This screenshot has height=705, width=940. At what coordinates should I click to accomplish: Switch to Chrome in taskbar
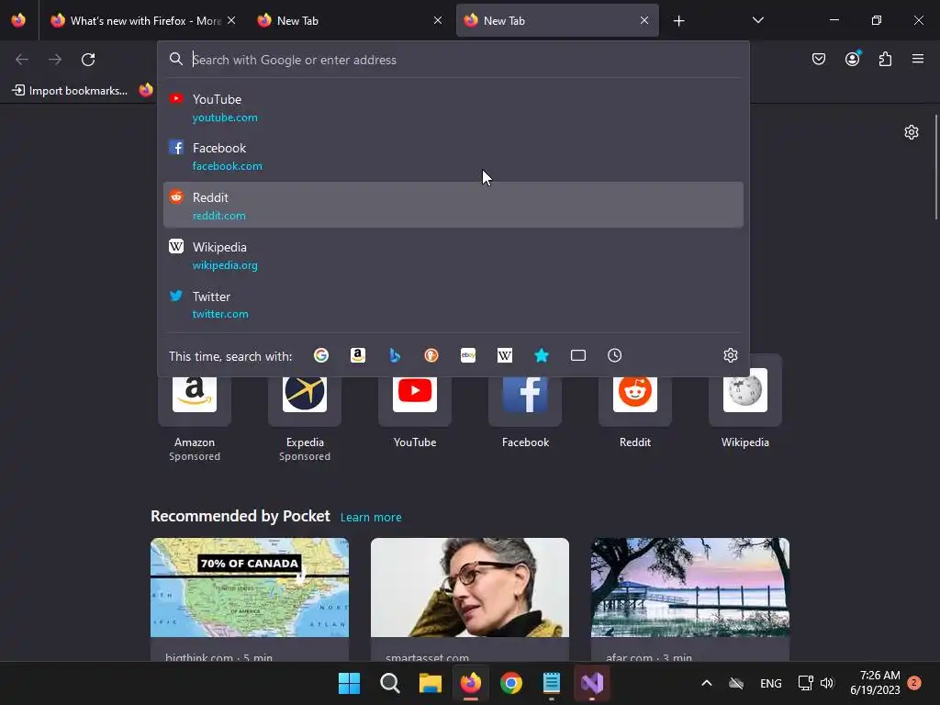pyautogui.click(x=510, y=683)
